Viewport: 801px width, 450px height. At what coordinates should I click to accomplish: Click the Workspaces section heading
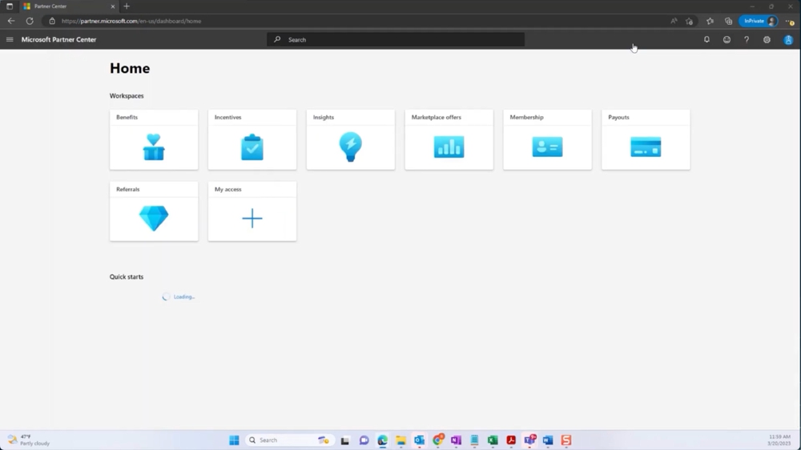pos(127,95)
